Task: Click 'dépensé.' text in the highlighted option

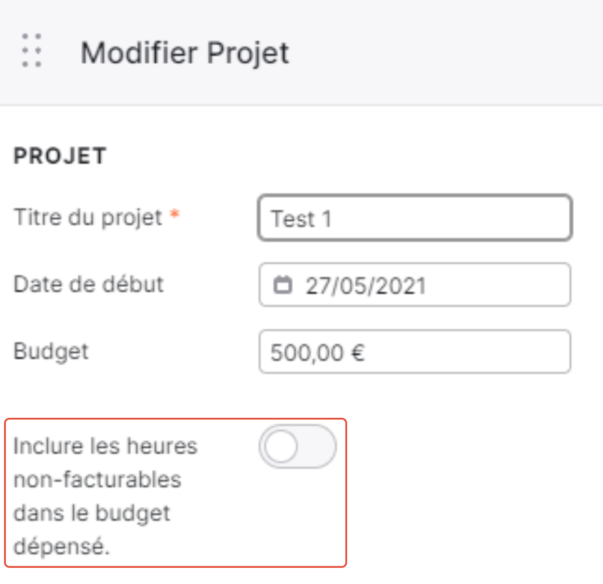Action: click(x=62, y=547)
